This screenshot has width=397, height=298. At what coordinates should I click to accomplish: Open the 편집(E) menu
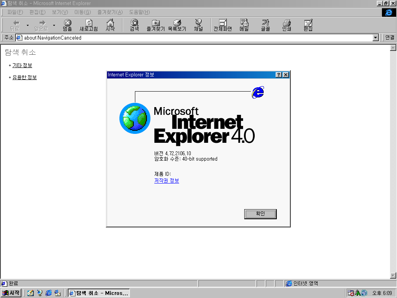point(38,12)
